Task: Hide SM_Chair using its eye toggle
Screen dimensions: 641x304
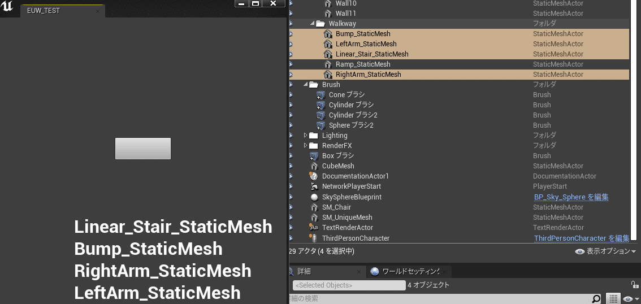Action: coord(291,207)
